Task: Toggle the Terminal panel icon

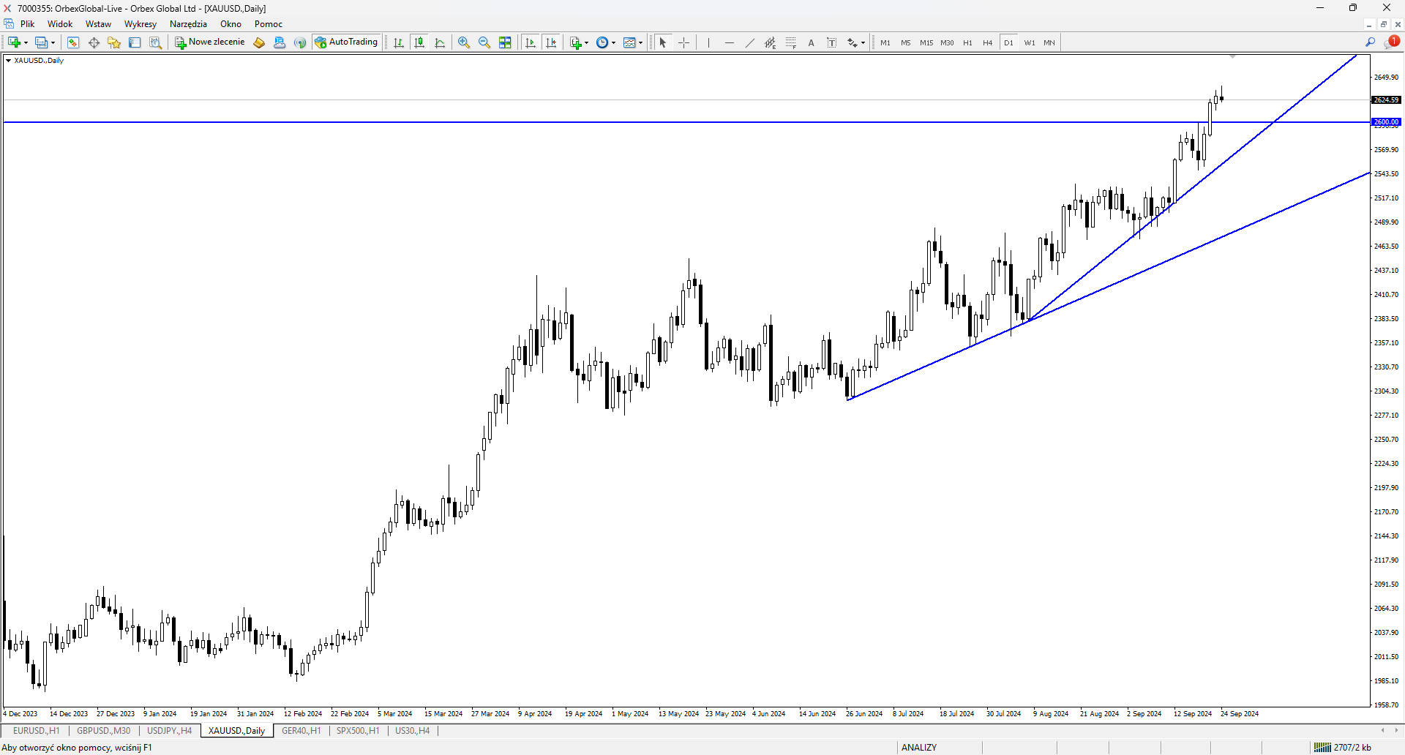Action: point(135,42)
